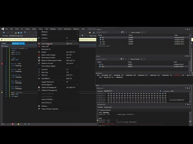Select Toggle Breakpoint menu entry

pos(58,82)
